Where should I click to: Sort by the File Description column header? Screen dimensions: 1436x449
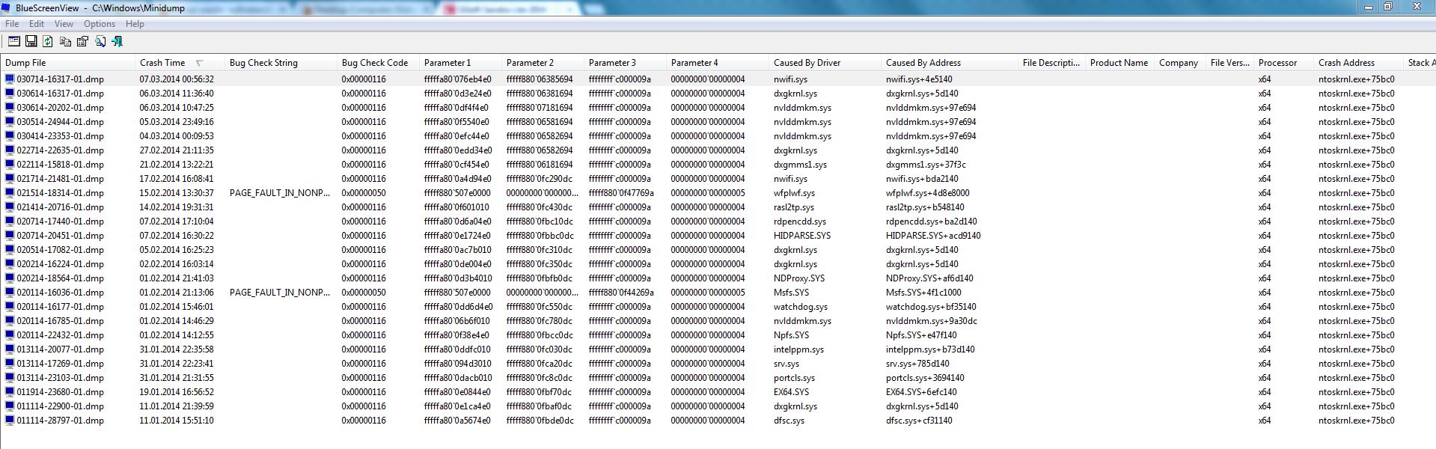click(x=1051, y=63)
